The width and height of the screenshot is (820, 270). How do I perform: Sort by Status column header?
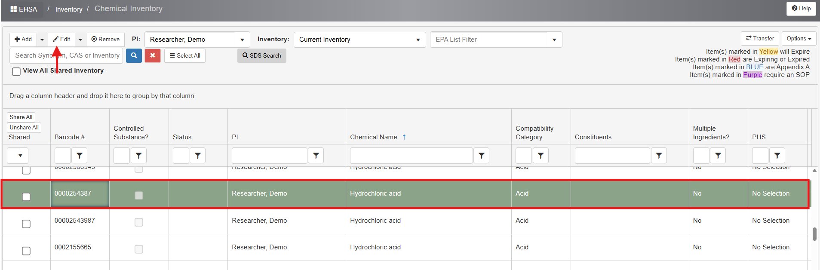coord(182,137)
